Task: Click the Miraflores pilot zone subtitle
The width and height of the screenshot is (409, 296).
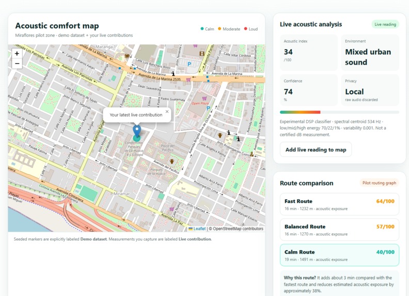Action: (x=74, y=35)
